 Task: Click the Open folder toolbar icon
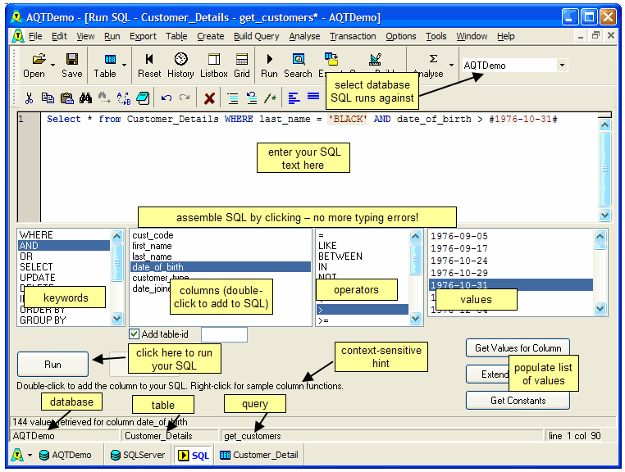[39, 59]
